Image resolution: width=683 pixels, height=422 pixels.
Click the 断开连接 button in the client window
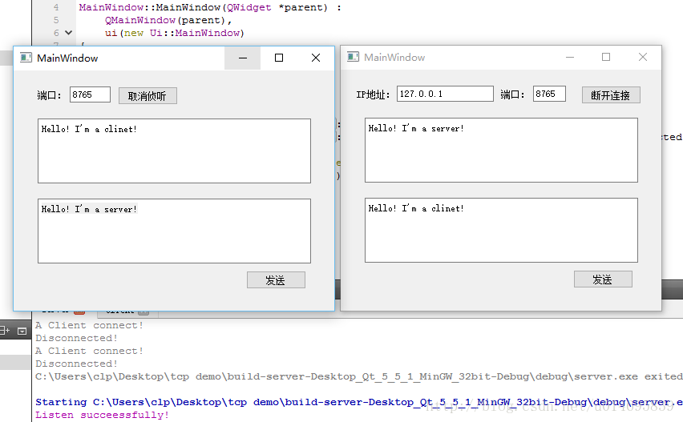point(610,95)
